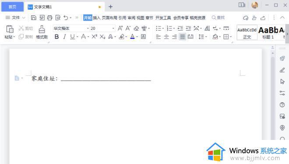The height and width of the screenshot is (164, 289).
Task: Click the borders grid icon
Action: (x=226, y=37)
